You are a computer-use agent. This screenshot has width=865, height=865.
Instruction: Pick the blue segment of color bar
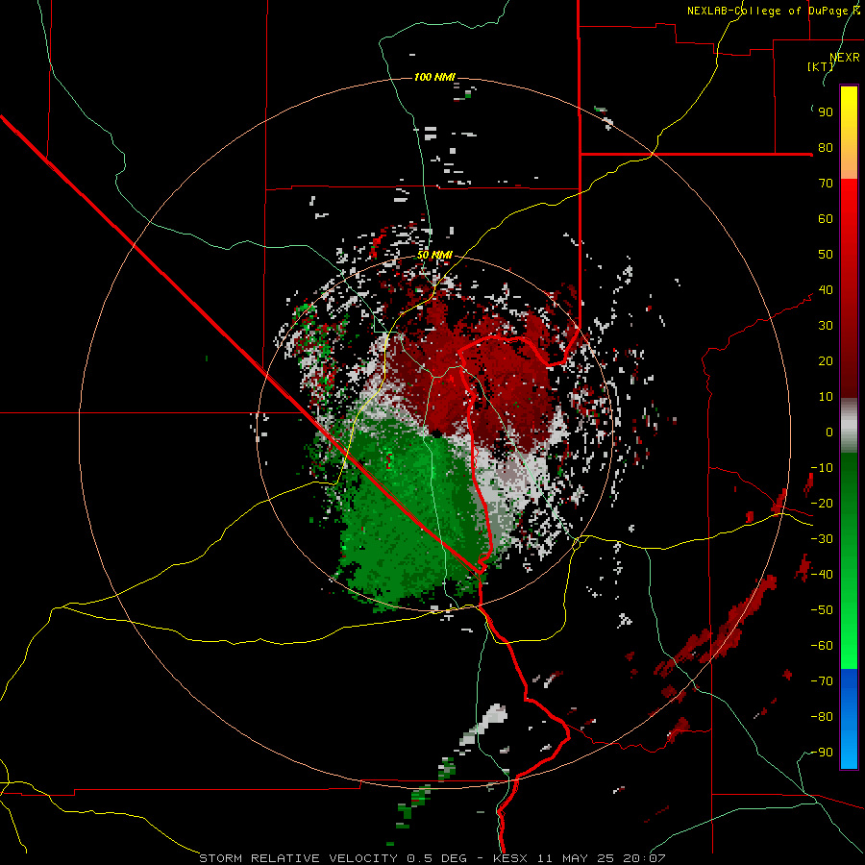pyautogui.click(x=849, y=718)
